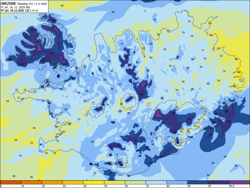The image size is (250, 188).
Task: Click the dark orange 0–10 legend swatch
Action: (x=10, y=182)
